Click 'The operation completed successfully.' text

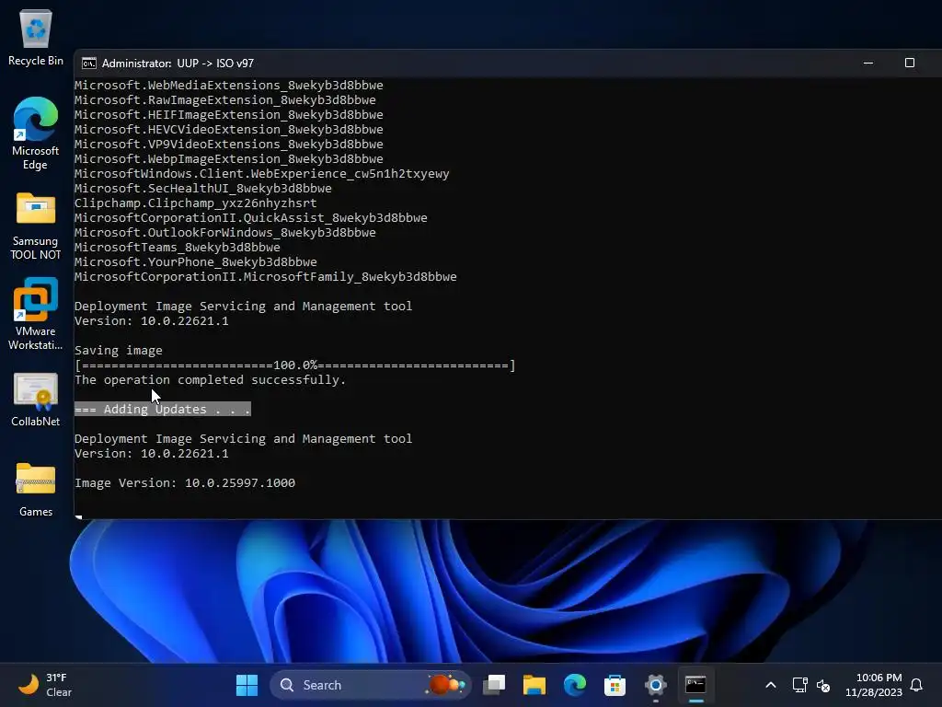[x=211, y=380]
